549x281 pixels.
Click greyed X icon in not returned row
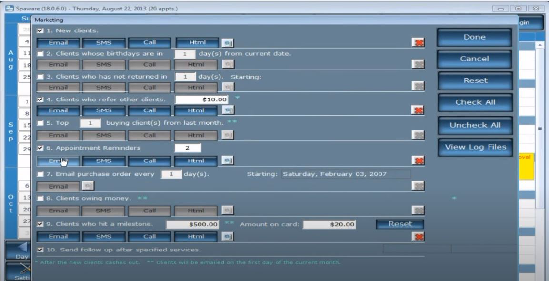click(x=418, y=86)
